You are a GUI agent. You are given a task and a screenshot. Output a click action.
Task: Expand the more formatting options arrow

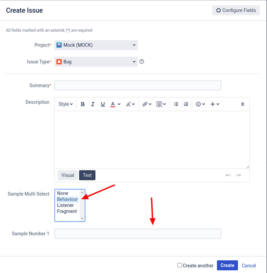tap(133, 104)
